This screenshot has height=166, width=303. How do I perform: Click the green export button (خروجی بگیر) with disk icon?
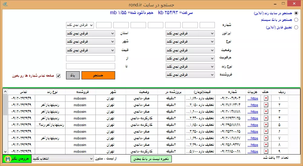pos(17,158)
